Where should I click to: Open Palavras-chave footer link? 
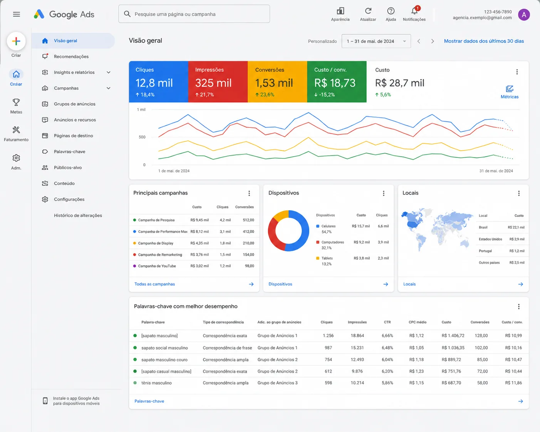coord(149,401)
